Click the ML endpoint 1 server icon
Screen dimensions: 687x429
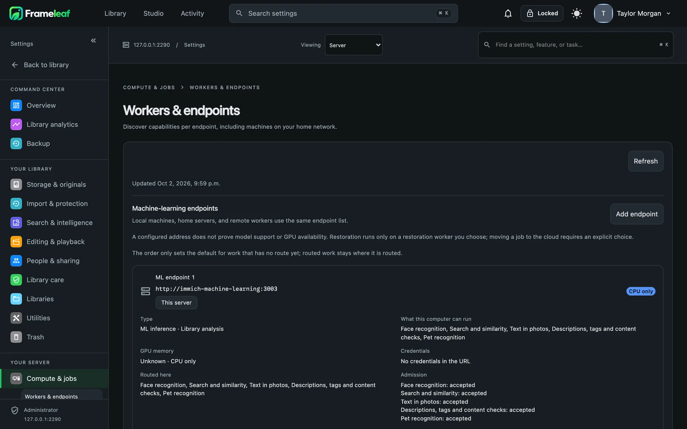[x=146, y=291]
